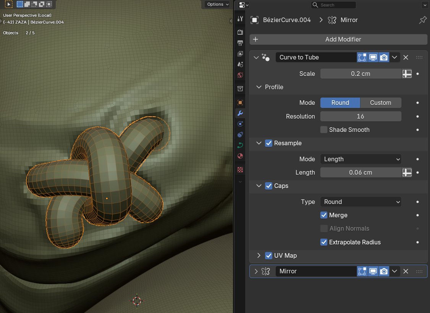
Task: Select the Modifiers wrench tab
Action: click(240, 113)
